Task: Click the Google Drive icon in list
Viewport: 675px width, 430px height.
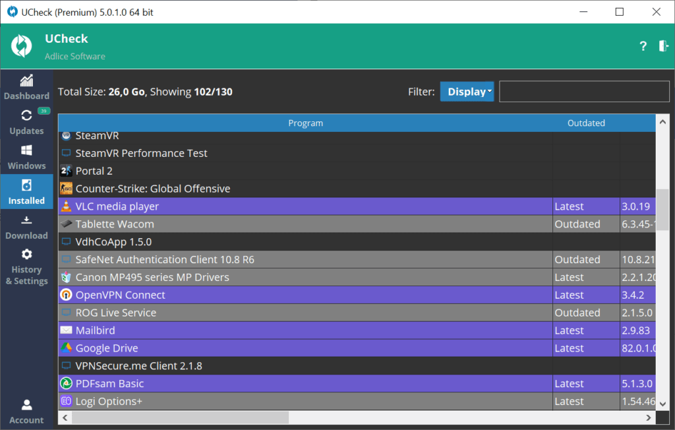Action: pyautogui.click(x=66, y=348)
